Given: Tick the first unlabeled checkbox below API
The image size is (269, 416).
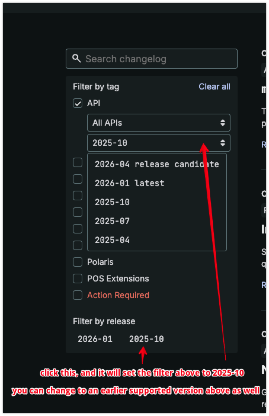Looking at the screenshot, I should pyautogui.click(x=78, y=162).
